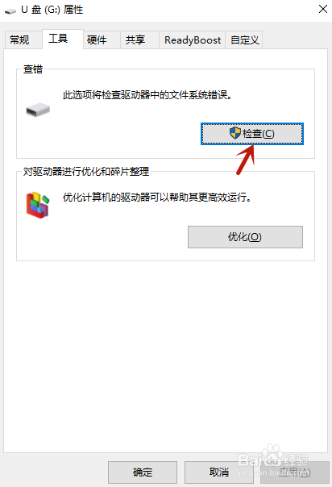Screen dimensions: 332x487
Task: Switch to the 自定义 tab
Action: pyautogui.click(x=244, y=40)
